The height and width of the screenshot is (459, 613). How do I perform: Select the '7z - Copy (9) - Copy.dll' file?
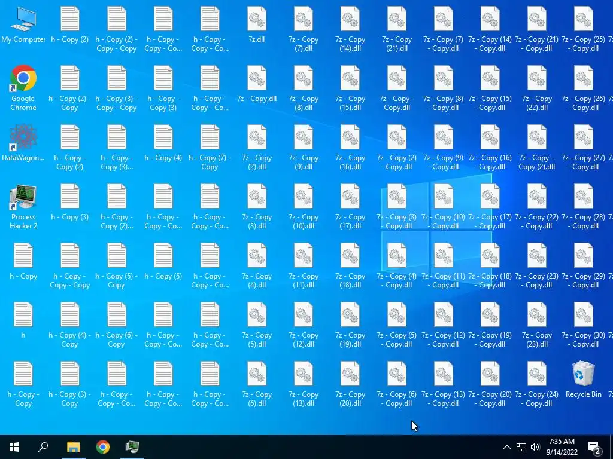[x=444, y=148]
